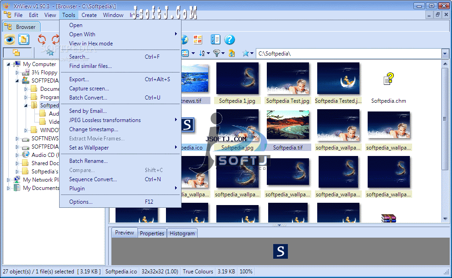Select the Preview tab
Image resolution: width=452 pixels, height=278 pixels.
(125, 233)
